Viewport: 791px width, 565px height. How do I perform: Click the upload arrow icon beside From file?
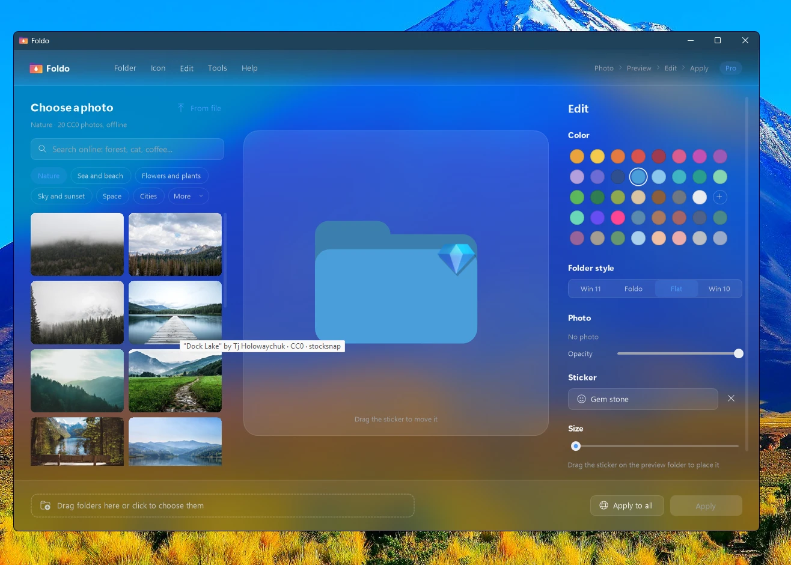[181, 108]
